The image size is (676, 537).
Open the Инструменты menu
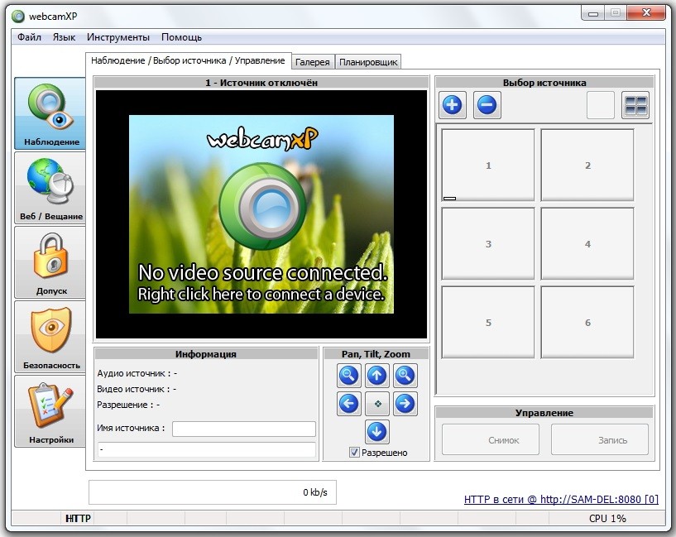point(118,37)
